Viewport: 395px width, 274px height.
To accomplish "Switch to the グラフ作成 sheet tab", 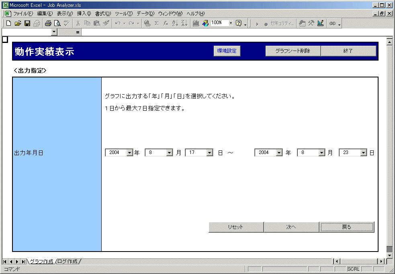I will [41, 262].
